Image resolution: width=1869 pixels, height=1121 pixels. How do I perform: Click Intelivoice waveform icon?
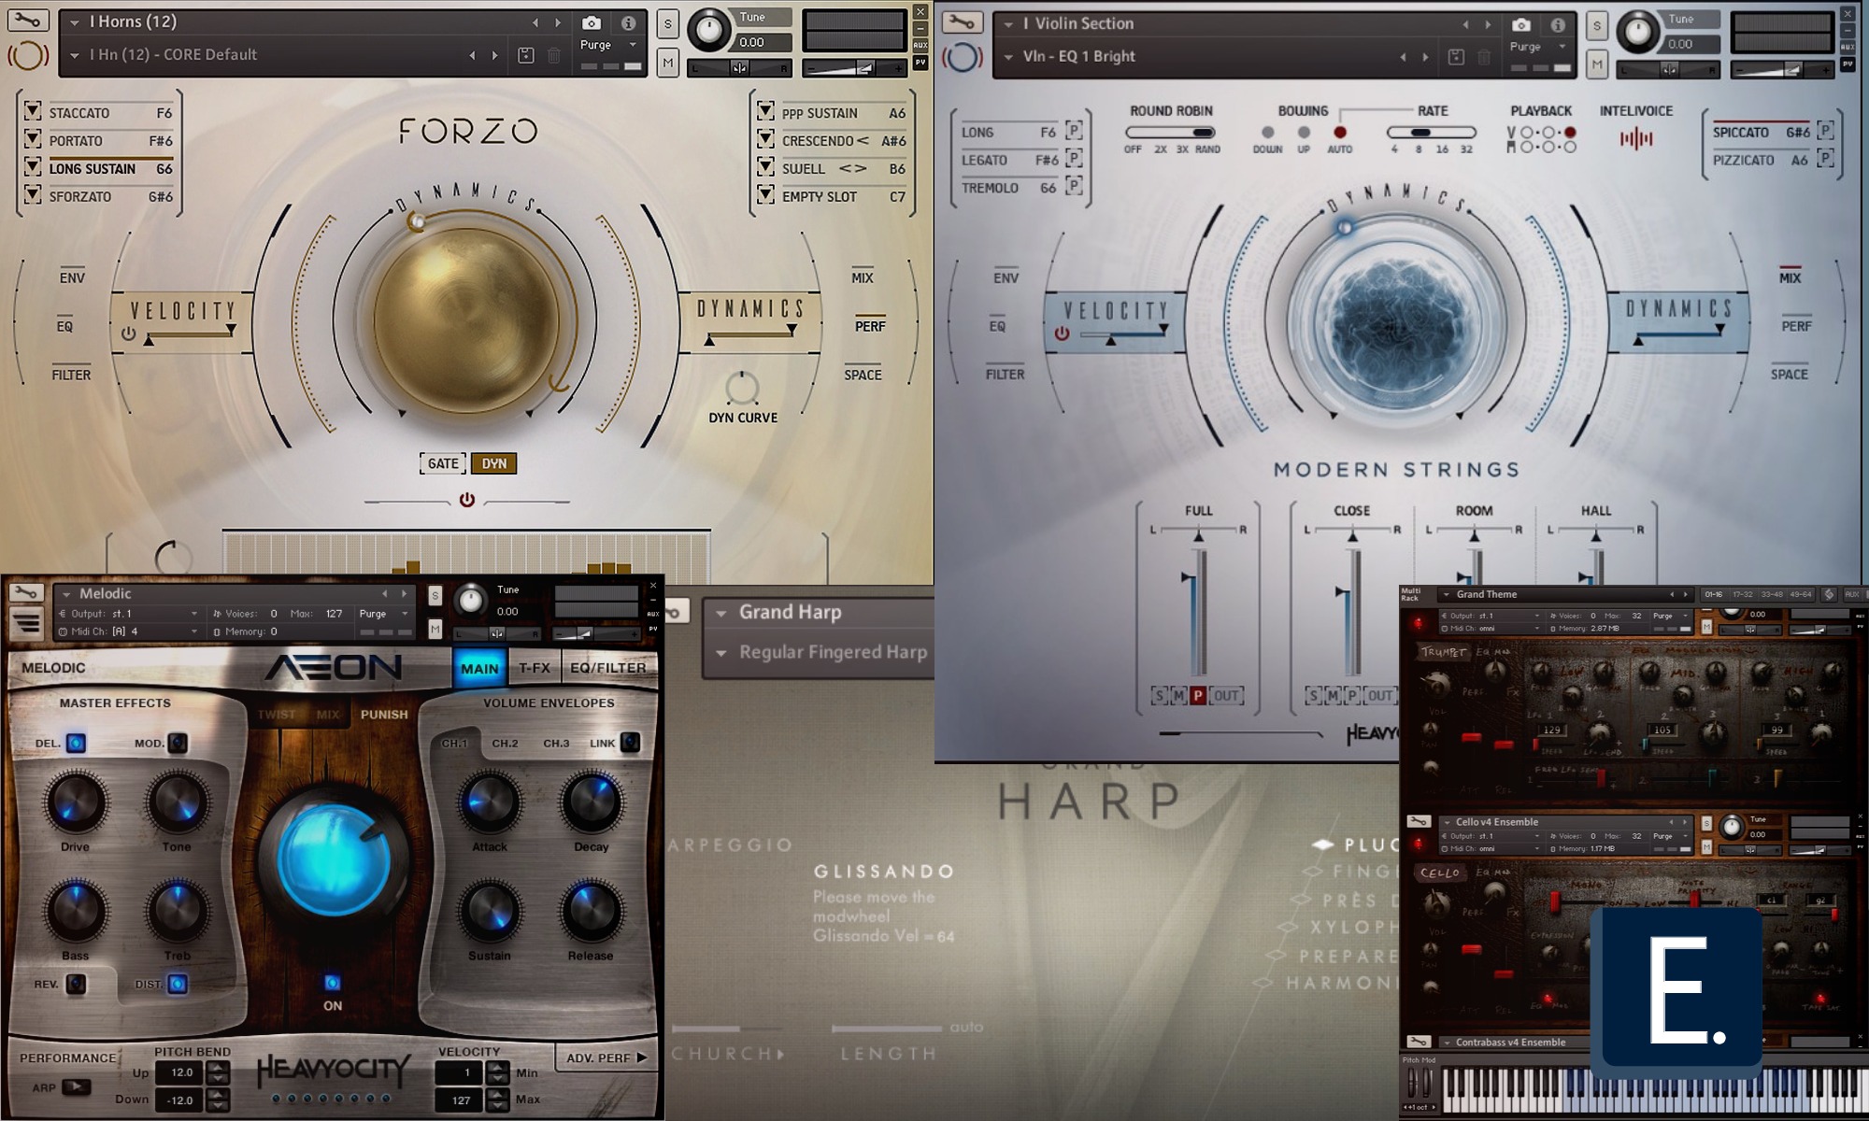(1636, 139)
